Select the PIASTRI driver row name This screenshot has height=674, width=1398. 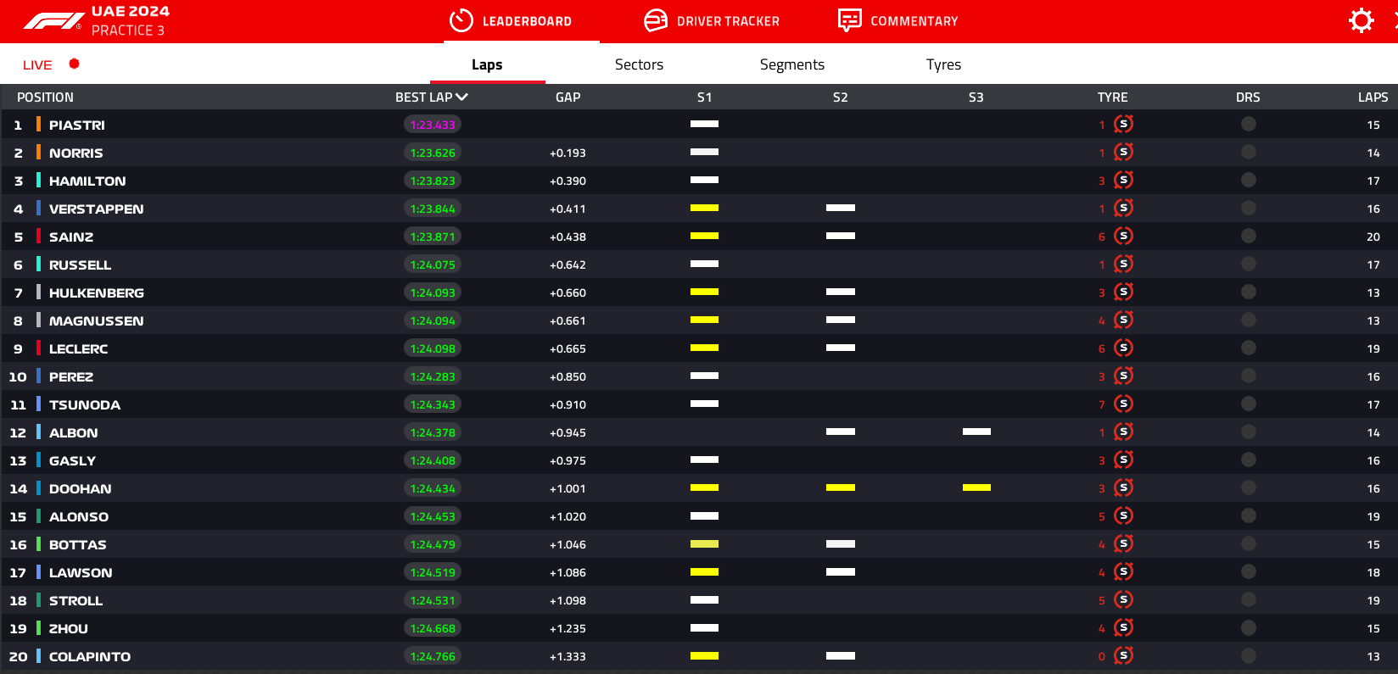coord(77,125)
